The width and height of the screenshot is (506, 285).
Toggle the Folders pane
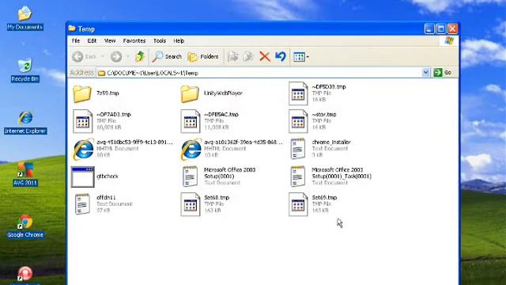(x=203, y=57)
